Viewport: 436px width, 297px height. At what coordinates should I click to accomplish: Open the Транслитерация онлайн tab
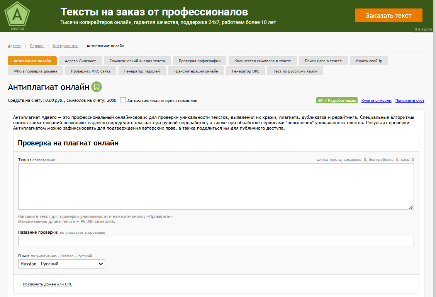196,71
